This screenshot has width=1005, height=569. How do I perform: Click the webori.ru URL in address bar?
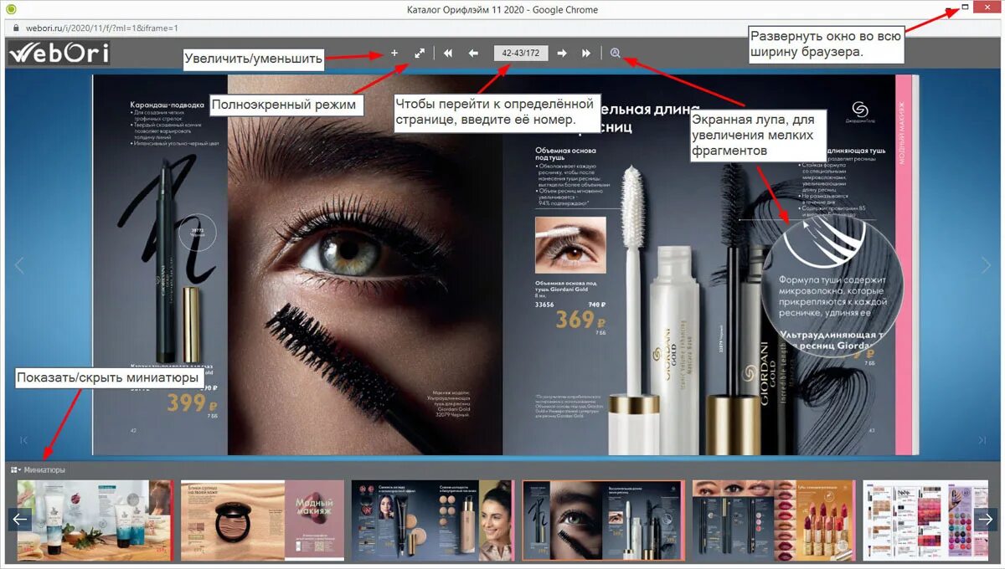(101, 28)
